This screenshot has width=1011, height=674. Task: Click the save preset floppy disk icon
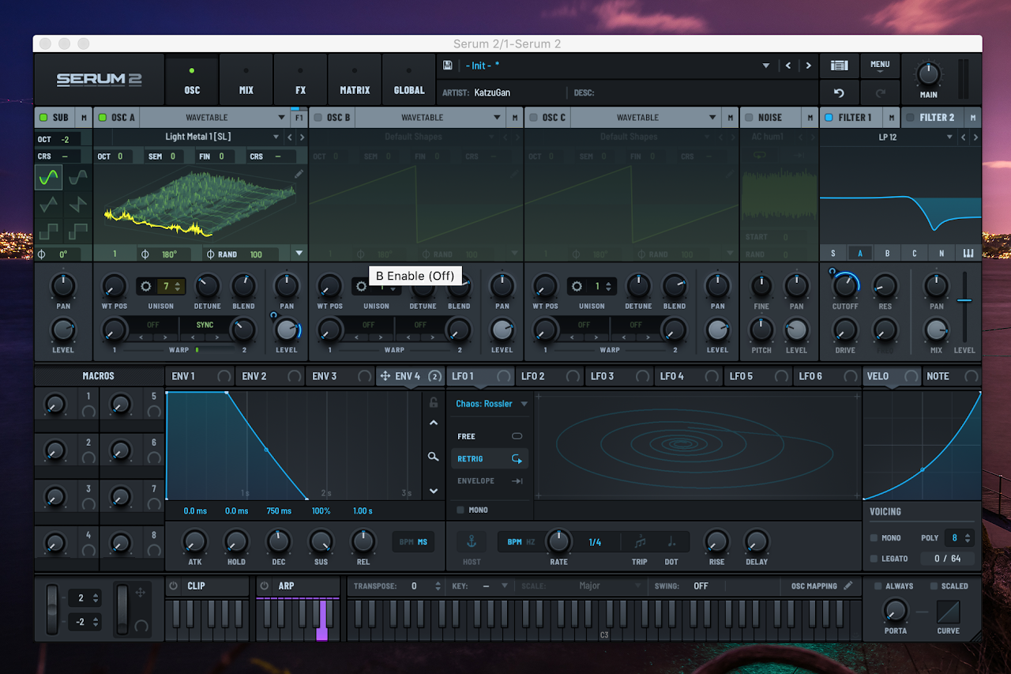pyautogui.click(x=448, y=66)
